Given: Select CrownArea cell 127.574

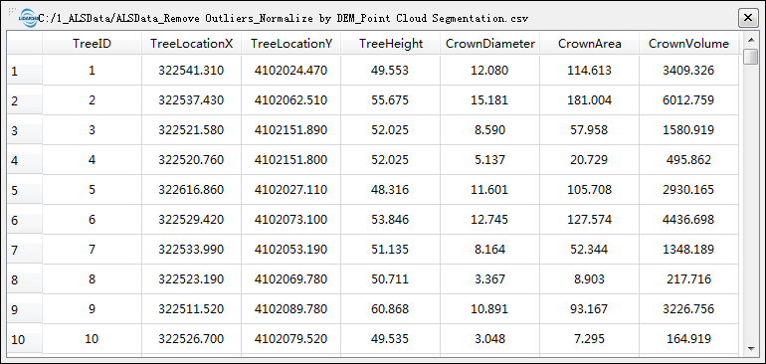Looking at the screenshot, I should tap(589, 220).
